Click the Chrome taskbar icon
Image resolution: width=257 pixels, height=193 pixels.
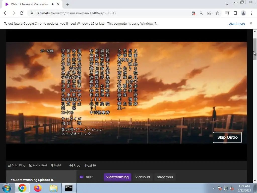(x=22, y=188)
